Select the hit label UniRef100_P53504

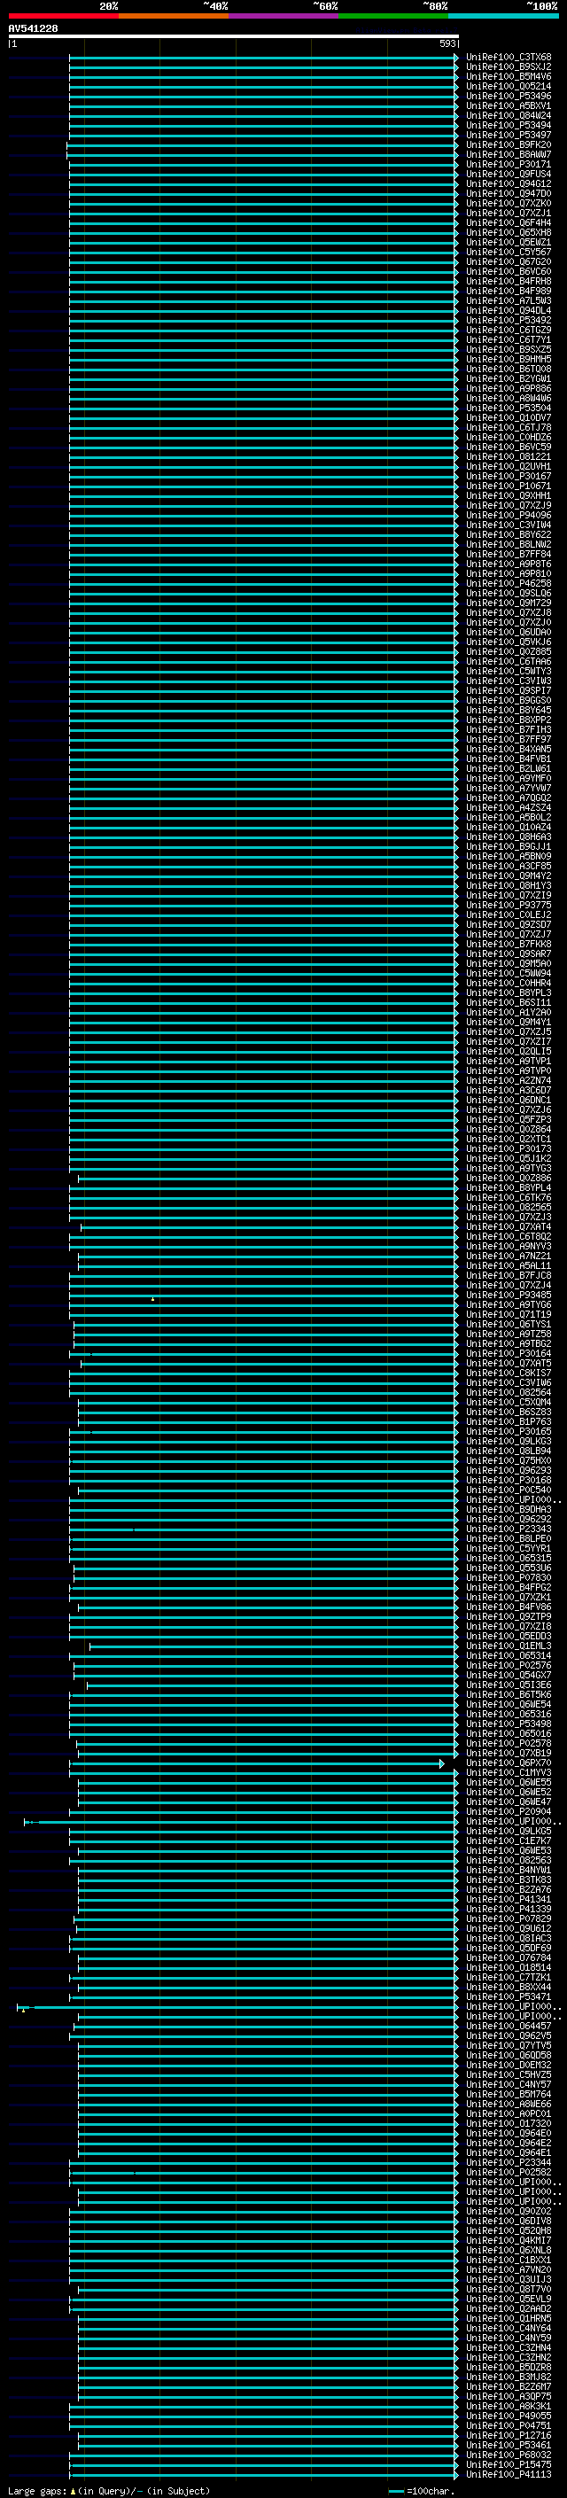[509, 409]
